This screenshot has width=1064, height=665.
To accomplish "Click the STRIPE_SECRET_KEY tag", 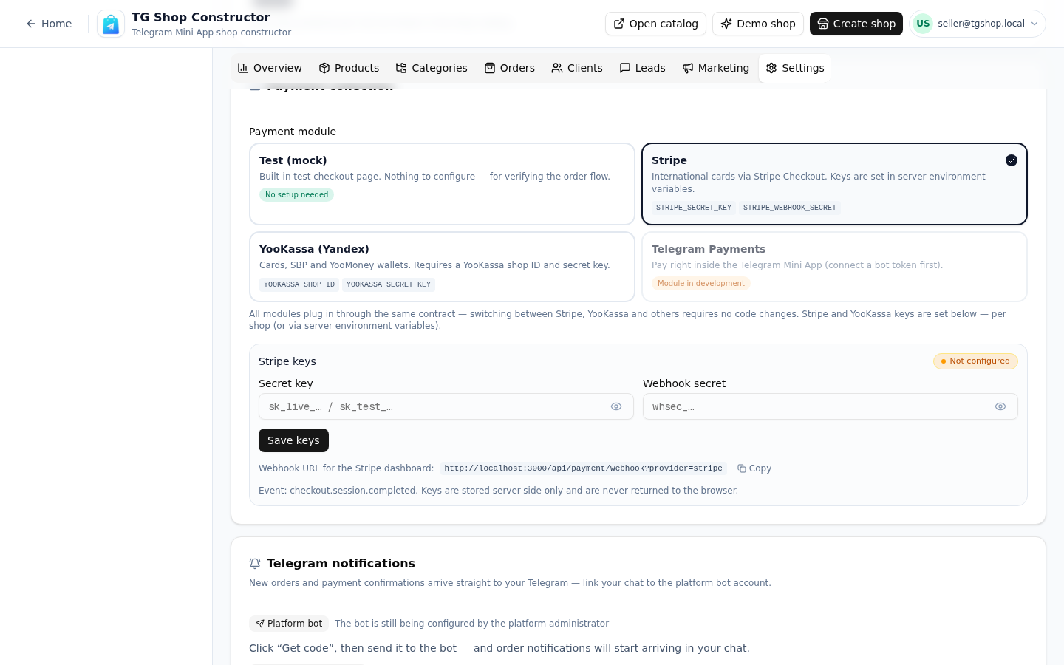I will pos(694,208).
